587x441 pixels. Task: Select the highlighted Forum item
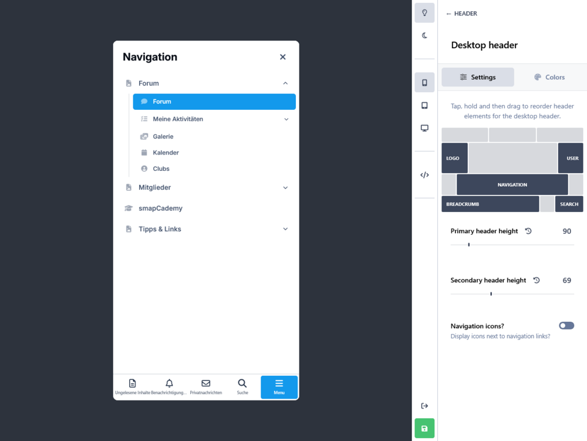pos(214,102)
